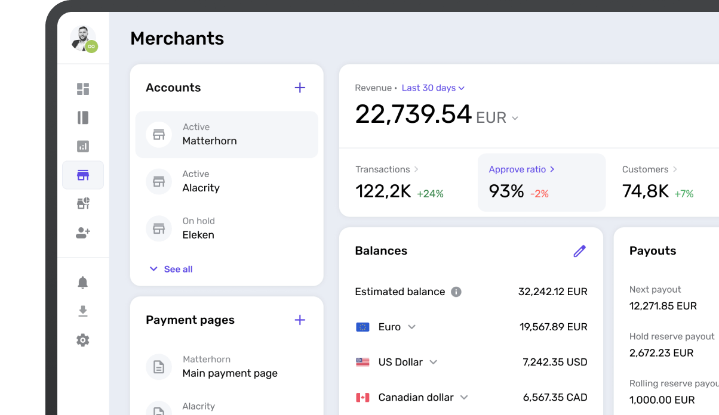Expand the Euro balance row

(411, 327)
